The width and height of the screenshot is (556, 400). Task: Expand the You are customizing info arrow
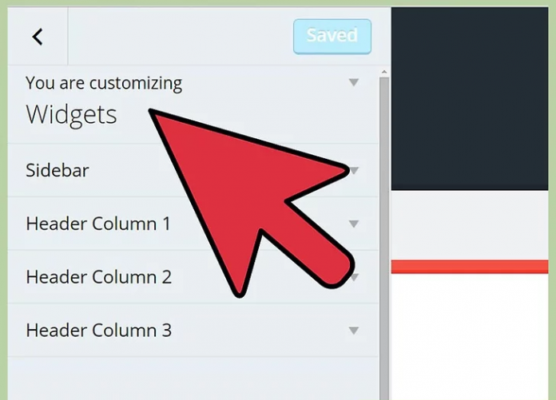(354, 82)
